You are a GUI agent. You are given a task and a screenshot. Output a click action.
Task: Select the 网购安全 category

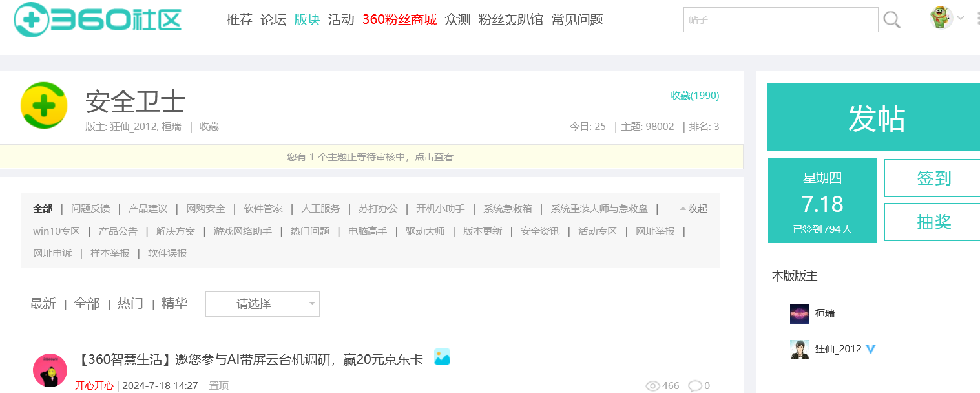coord(205,209)
